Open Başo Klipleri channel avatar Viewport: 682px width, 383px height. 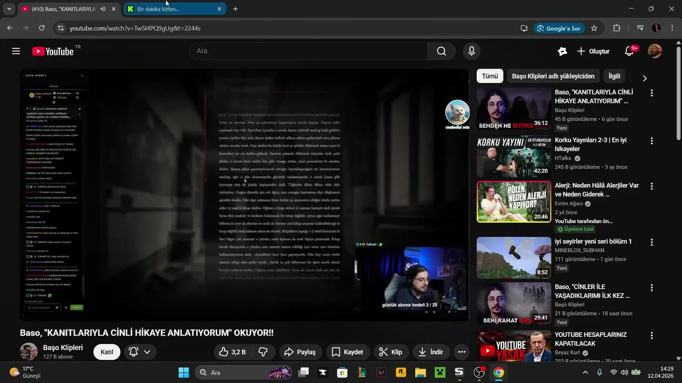pyautogui.click(x=29, y=352)
